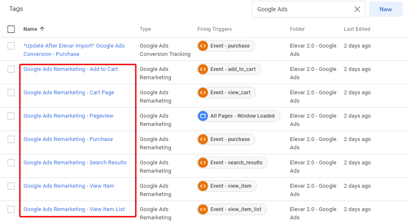Click the orange trigger icon in Remarketing - Purchase row
The height and width of the screenshot is (224, 408).
pyautogui.click(x=203, y=139)
